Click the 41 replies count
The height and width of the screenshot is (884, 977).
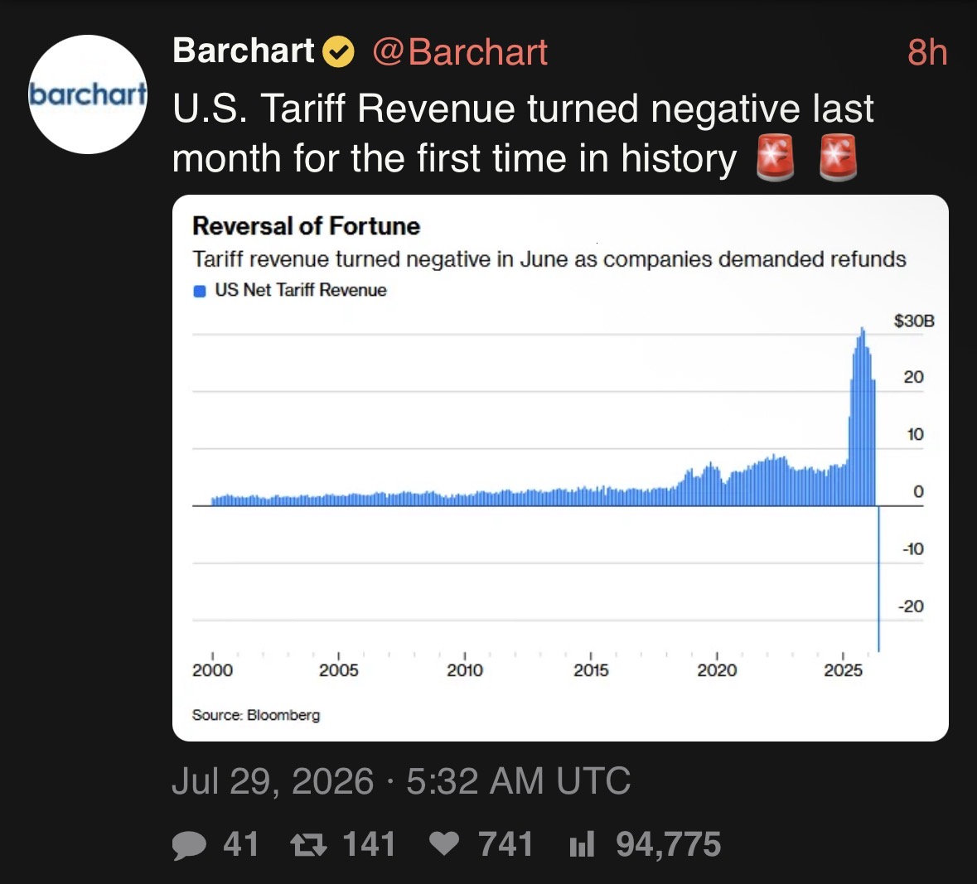(x=241, y=844)
